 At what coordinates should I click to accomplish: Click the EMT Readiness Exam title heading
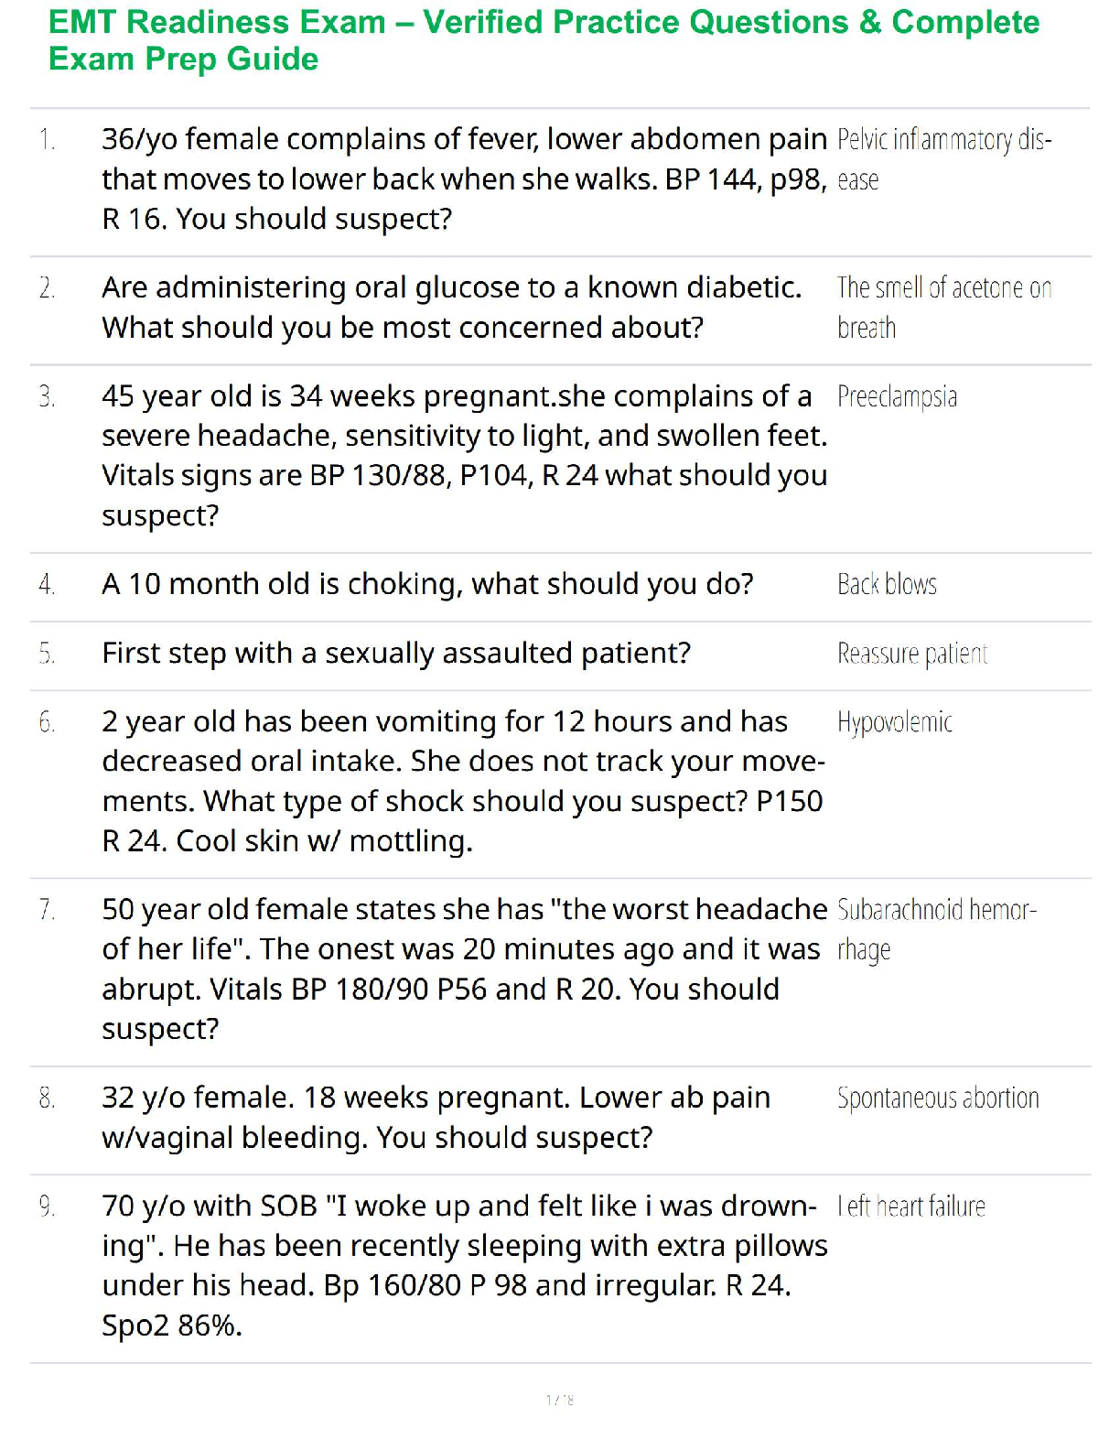point(544,40)
